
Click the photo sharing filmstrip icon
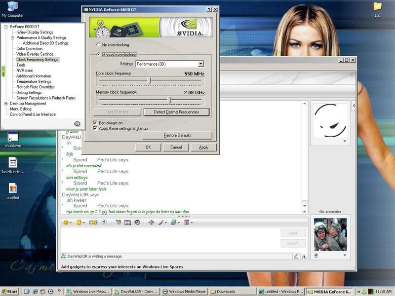point(128,222)
